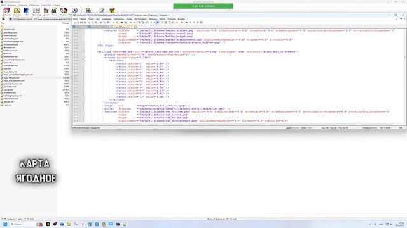Click WinRAR's round blue Информация toolbar icon
This screenshot has width=407, height=228.
click(x=75, y=10)
